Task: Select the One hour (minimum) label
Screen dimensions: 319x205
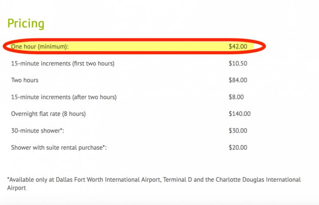Action: 39,47
